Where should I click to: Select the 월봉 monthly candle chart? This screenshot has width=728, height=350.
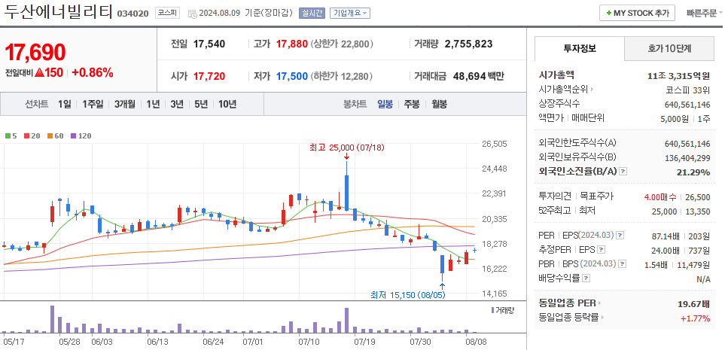(439, 105)
